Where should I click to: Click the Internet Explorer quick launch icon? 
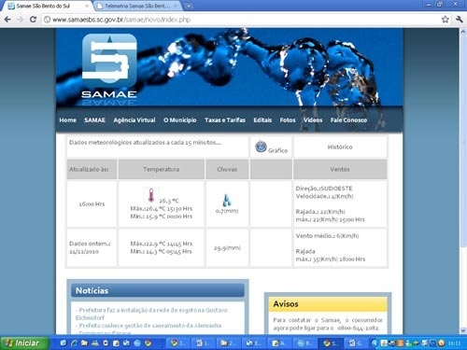tap(74, 343)
